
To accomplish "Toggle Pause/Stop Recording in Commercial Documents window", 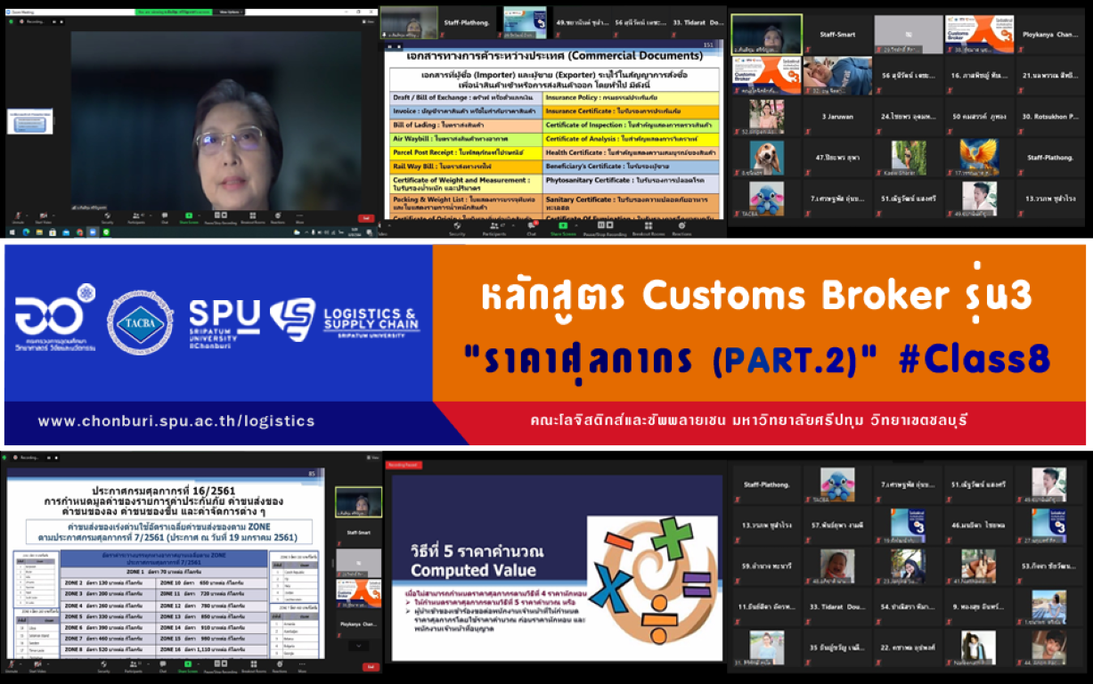I will [606, 230].
